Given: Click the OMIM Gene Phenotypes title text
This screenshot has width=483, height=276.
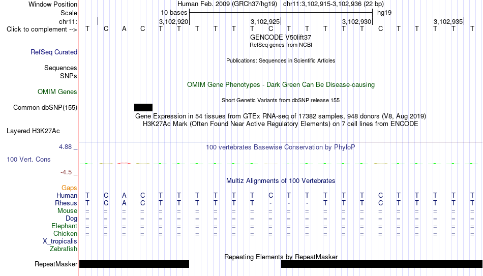Looking at the screenshot, I should (281, 85).
